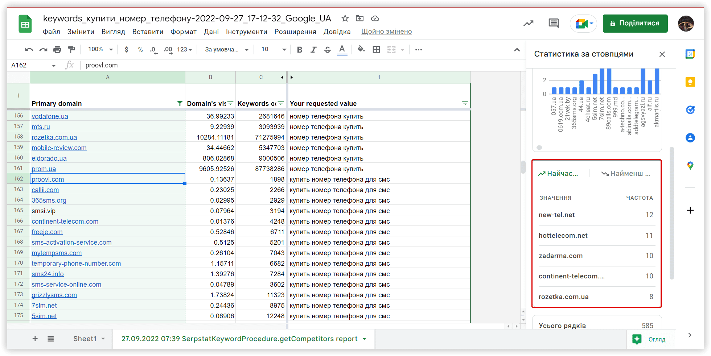Open the rozetka.com.ua link in column A

point(54,137)
